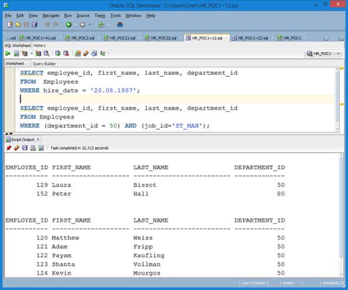Screen dimensions: 348x290
Task: Open a file with the folder icon
Action: coord(18,25)
